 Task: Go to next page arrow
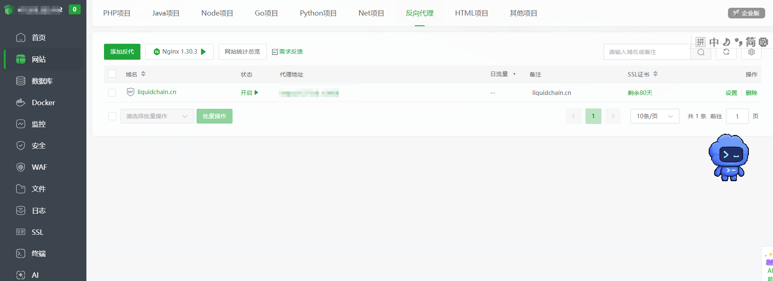613,116
